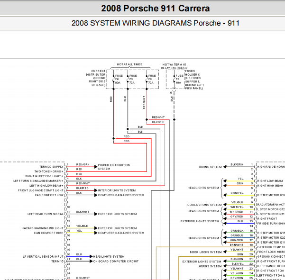Click the "GRN/BLK" wire color label
This screenshot has width=285, height=280.
[237, 231]
